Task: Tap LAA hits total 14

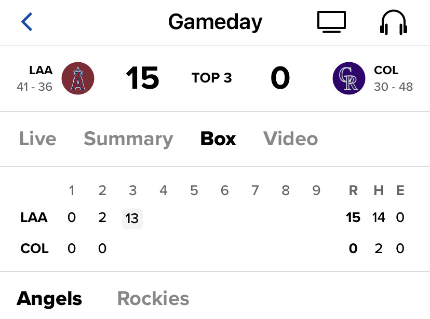Action: click(379, 218)
